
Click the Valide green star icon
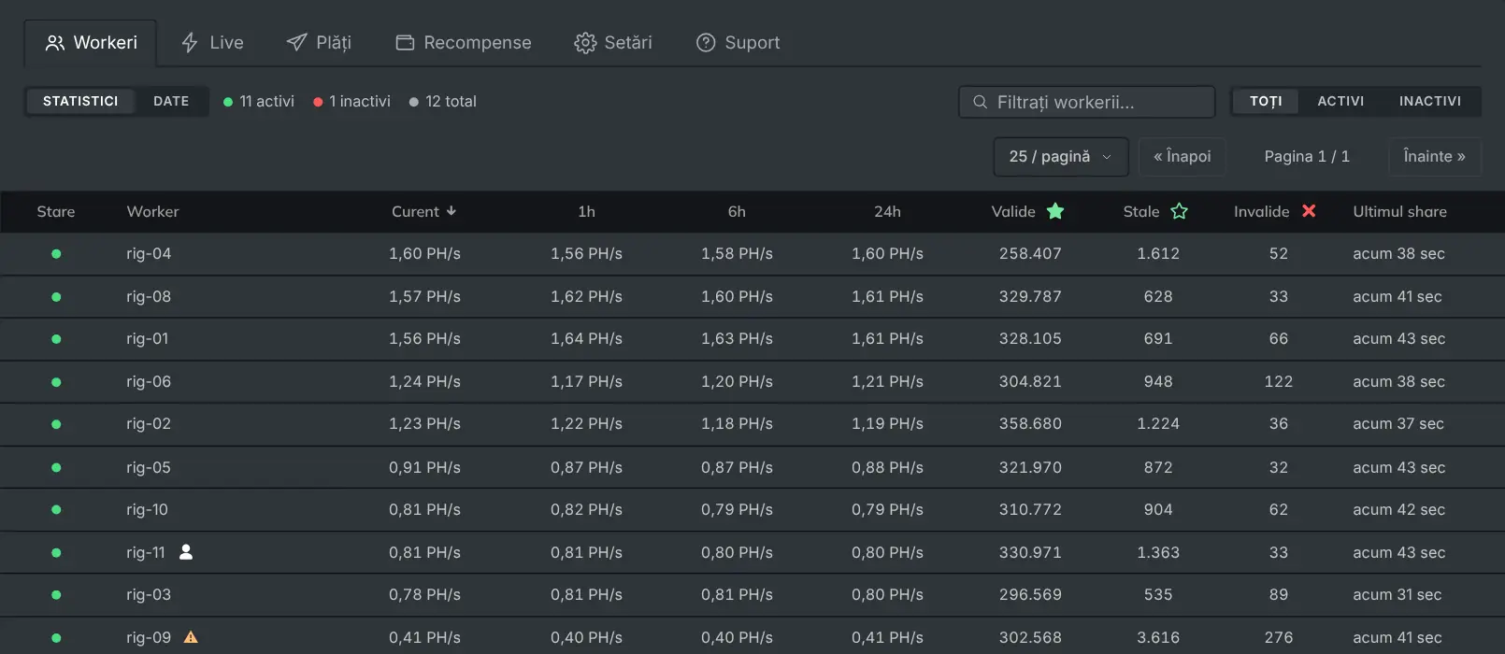pos(1055,211)
